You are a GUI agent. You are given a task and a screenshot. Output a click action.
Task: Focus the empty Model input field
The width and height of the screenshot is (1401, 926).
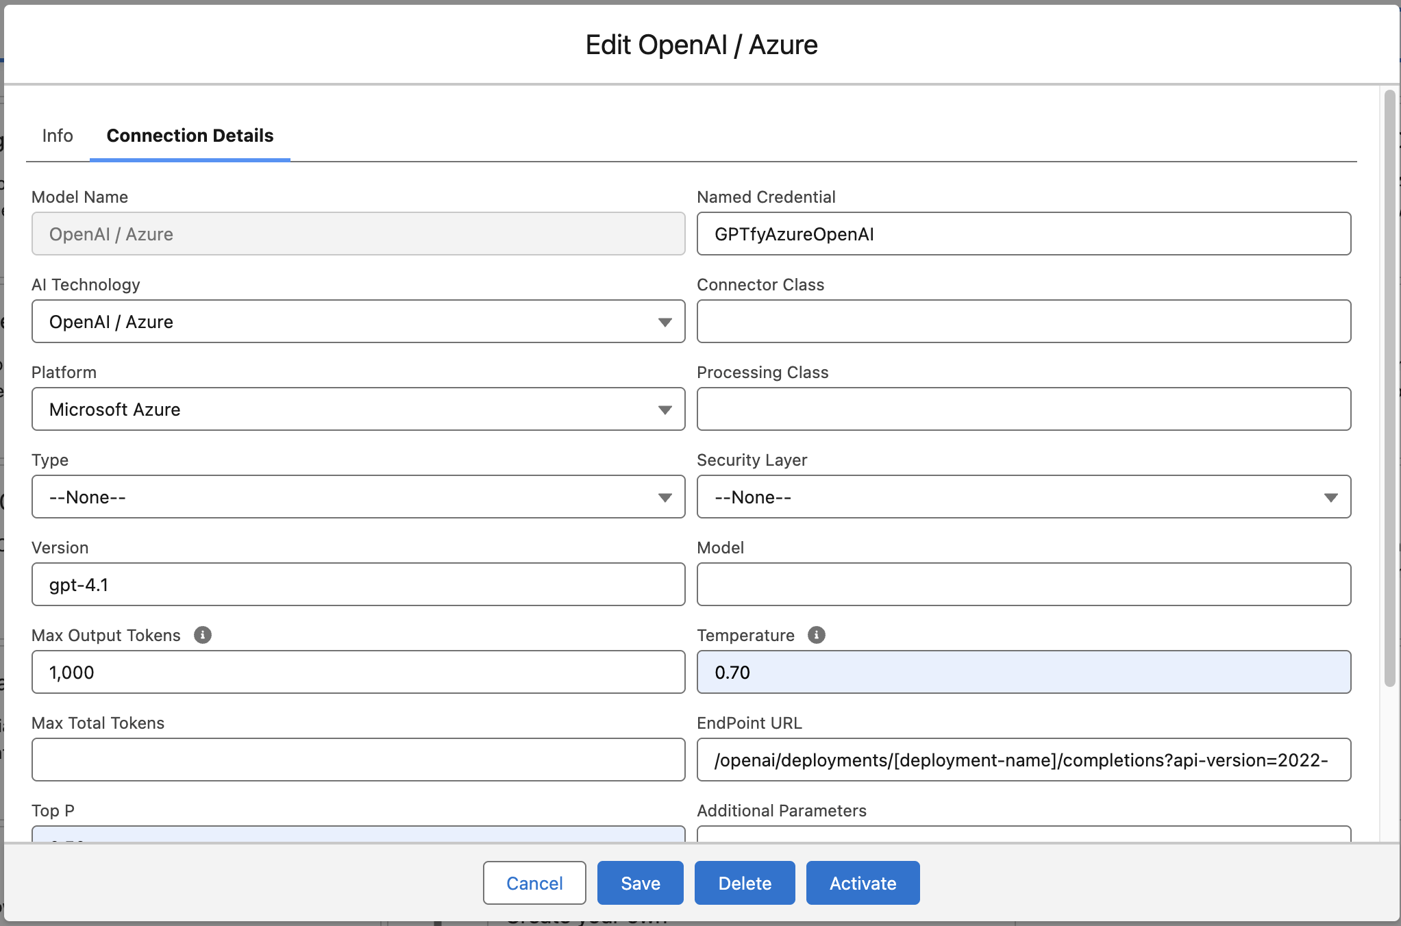1023,584
